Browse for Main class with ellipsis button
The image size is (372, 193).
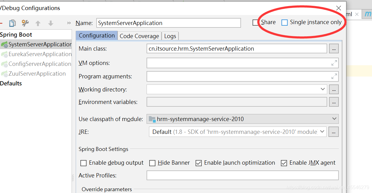pyautogui.click(x=334, y=48)
